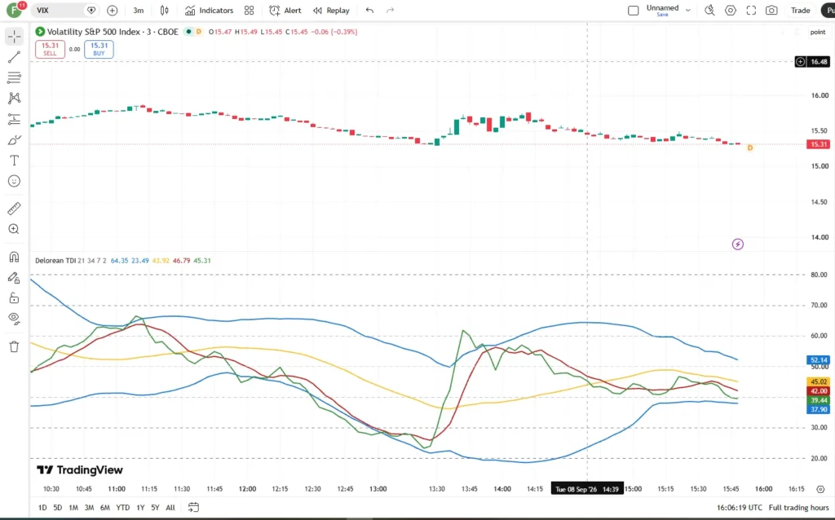Add a symbol to compare with plus icon
The width and height of the screenshot is (835, 520).
tap(112, 10)
